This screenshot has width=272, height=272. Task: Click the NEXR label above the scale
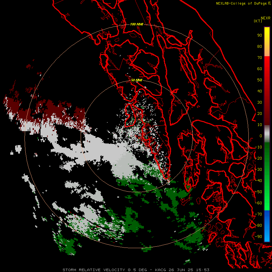[x=266, y=18]
